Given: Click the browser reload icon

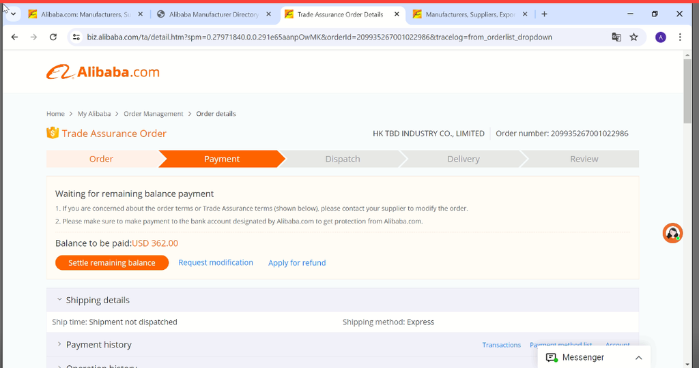Looking at the screenshot, I should point(53,37).
